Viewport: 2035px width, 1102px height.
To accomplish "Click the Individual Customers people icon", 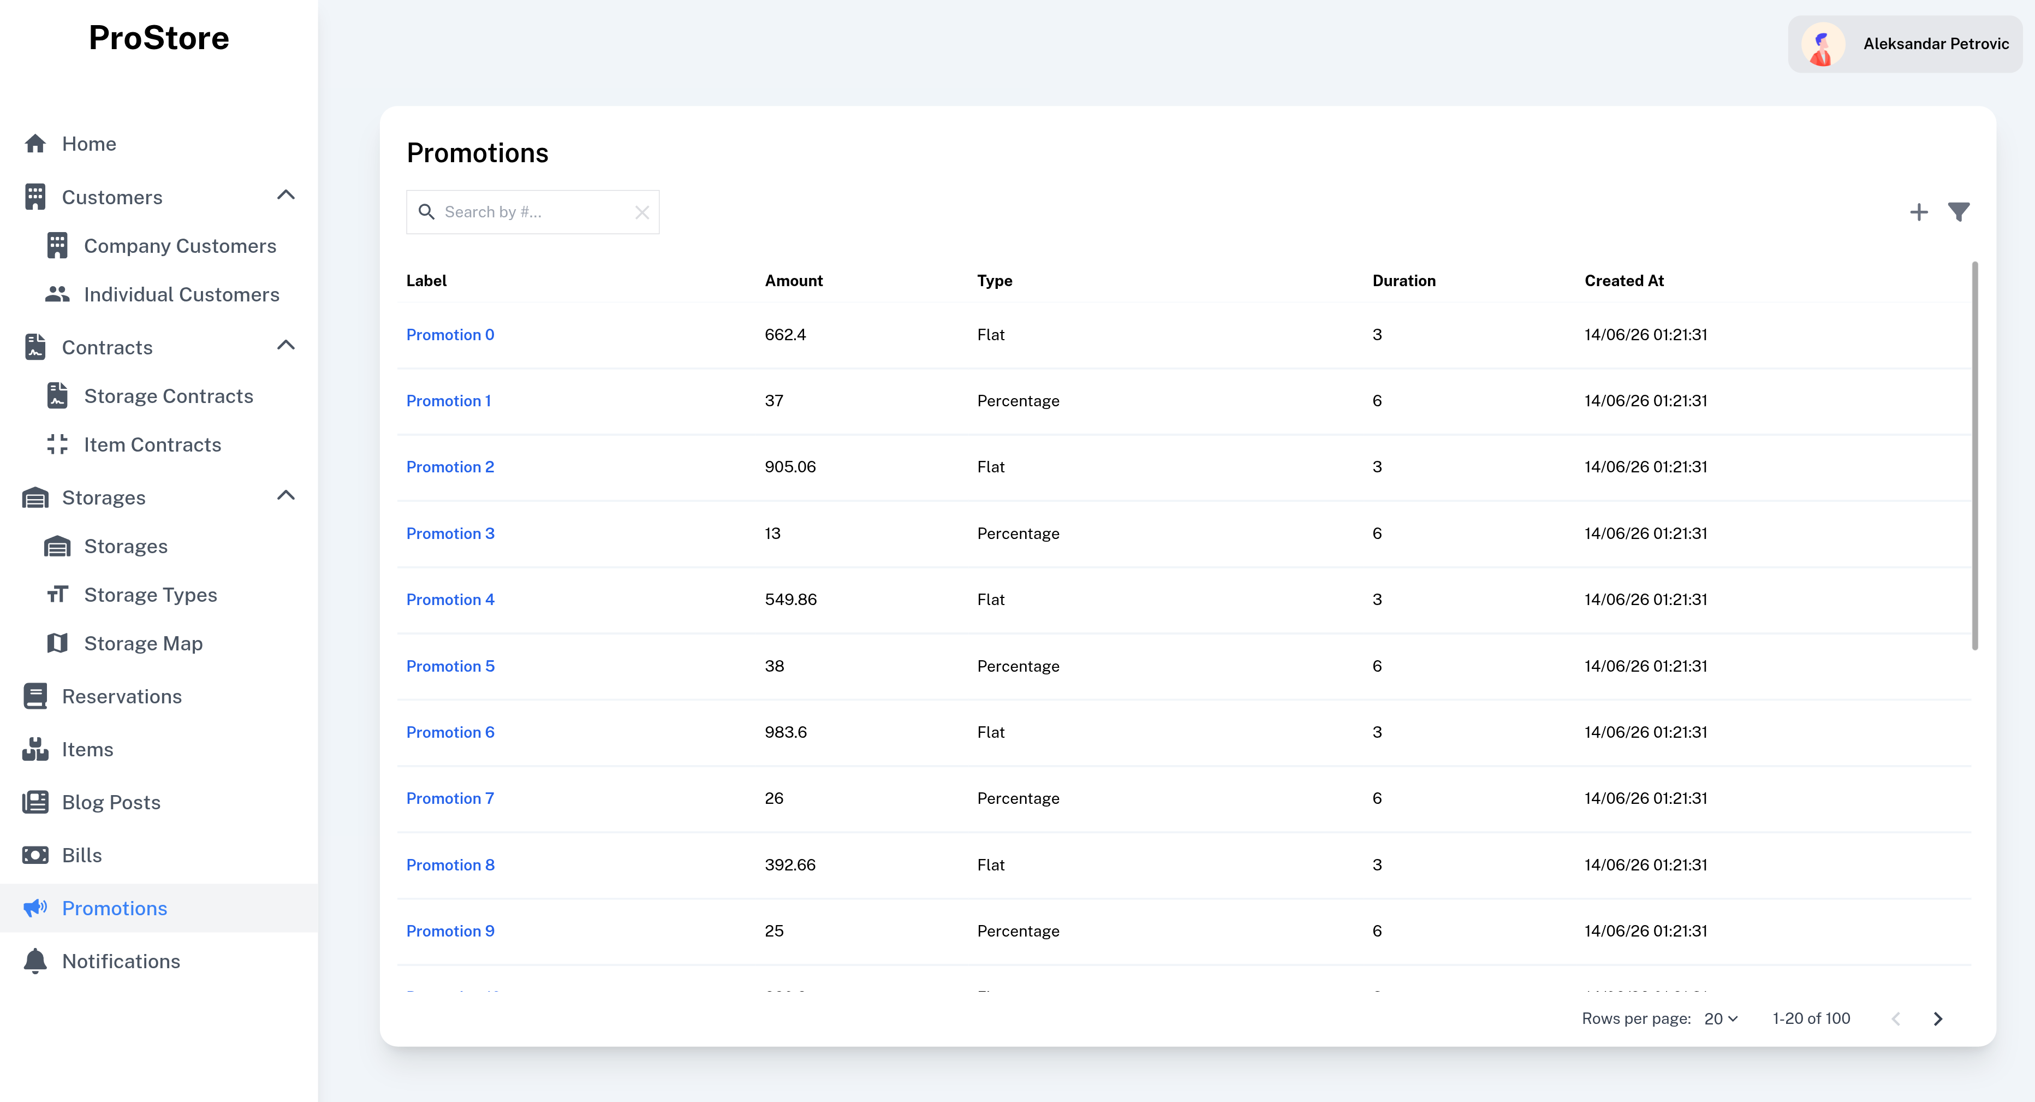I will (x=57, y=294).
